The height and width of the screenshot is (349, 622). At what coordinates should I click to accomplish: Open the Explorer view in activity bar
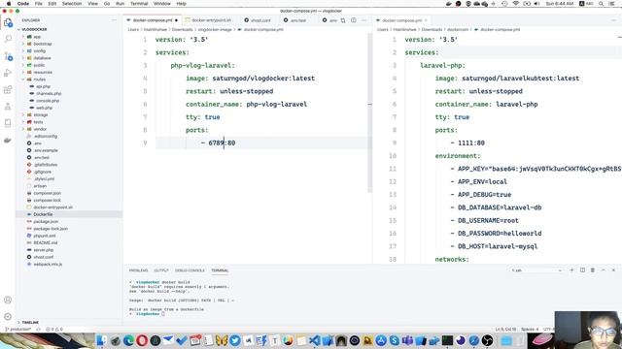[8, 23]
